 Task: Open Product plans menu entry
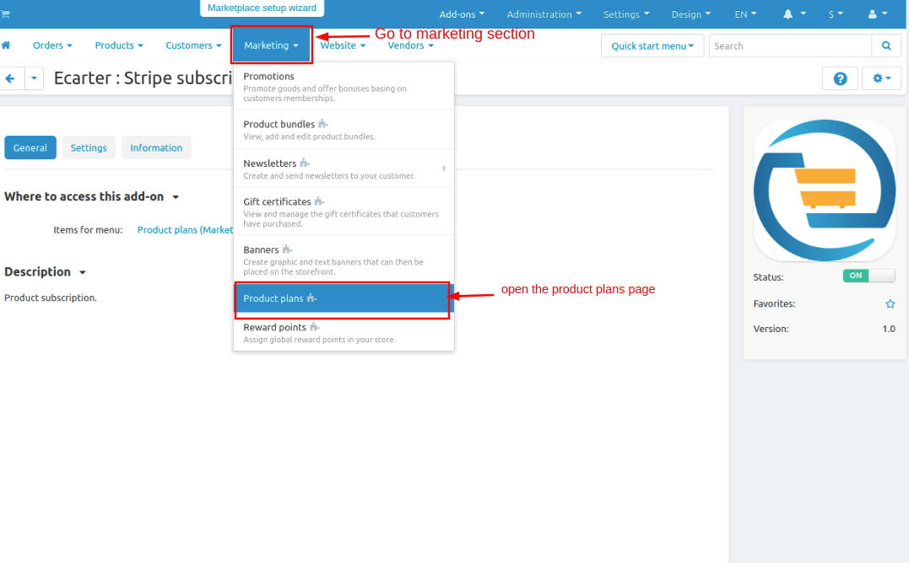tap(344, 298)
